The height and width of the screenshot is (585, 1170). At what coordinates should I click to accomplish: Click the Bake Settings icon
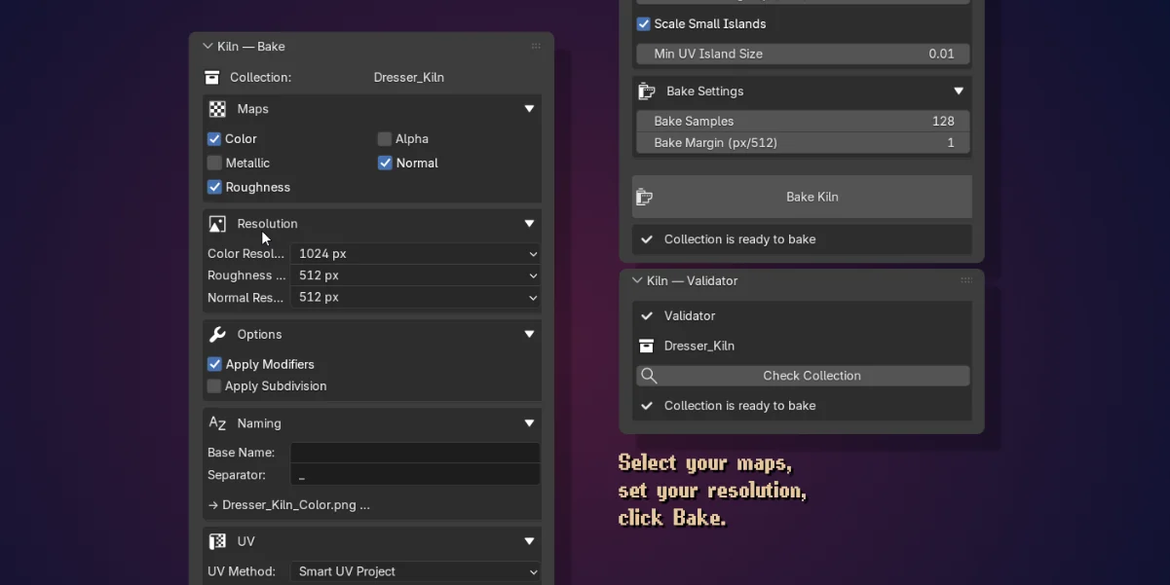(647, 91)
